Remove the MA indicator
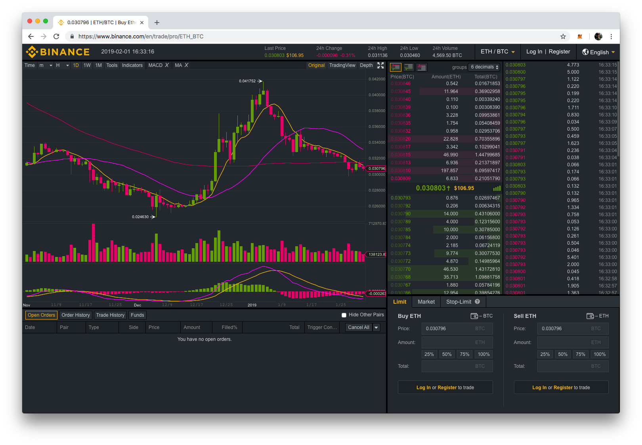642x445 pixels. click(x=186, y=65)
